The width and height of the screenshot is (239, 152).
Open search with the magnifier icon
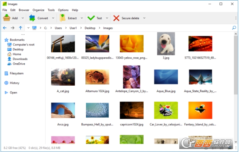point(234,28)
